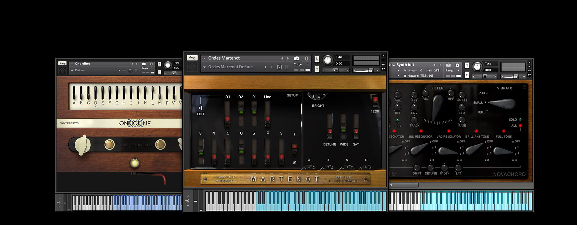
Task: Click the Novachord RATE knob
Action: 462,120
